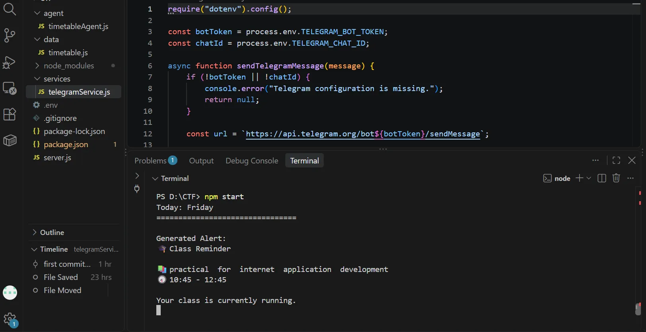646x332 pixels.
Task: Switch to the Output tab
Action: [x=201, y=161]
